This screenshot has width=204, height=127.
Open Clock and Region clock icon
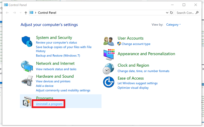point(108,69)
